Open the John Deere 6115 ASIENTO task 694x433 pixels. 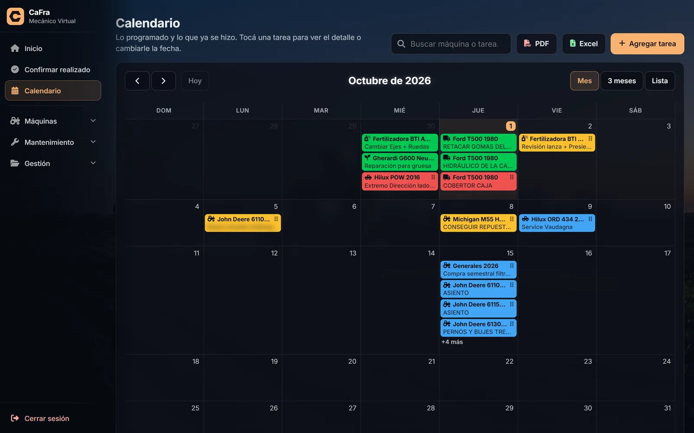[478, 308]
